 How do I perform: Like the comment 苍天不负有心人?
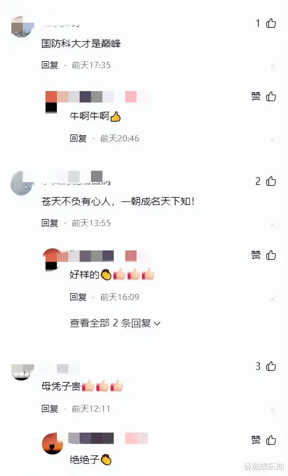click(x=271, y=181)
